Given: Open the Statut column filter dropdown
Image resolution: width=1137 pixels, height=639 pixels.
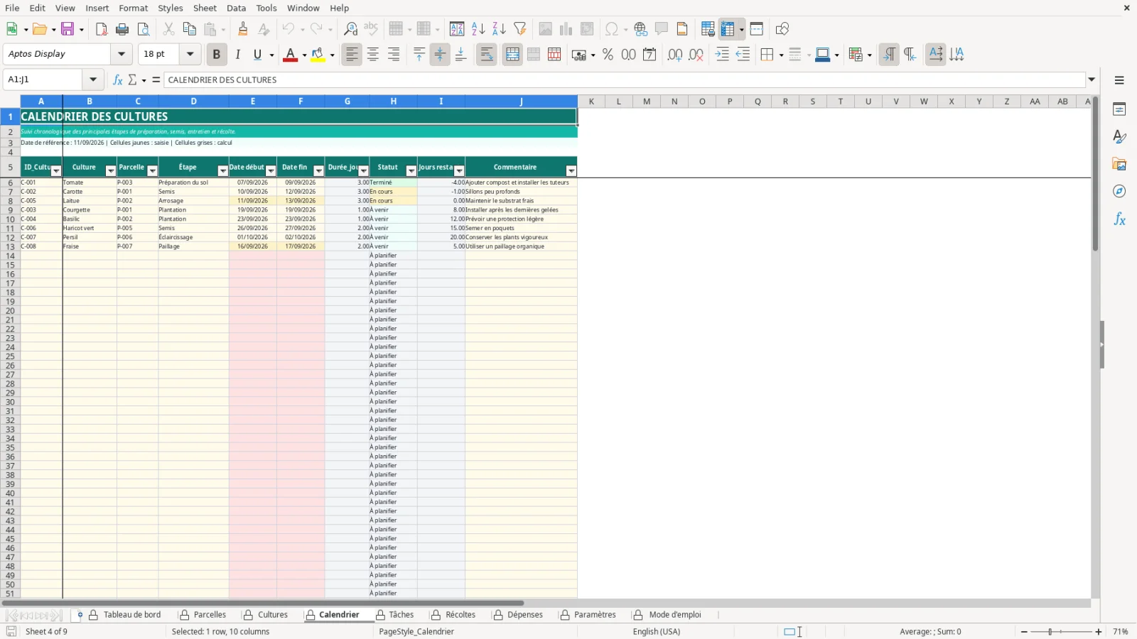Looking at the screenshot, I should coord(411,170).
